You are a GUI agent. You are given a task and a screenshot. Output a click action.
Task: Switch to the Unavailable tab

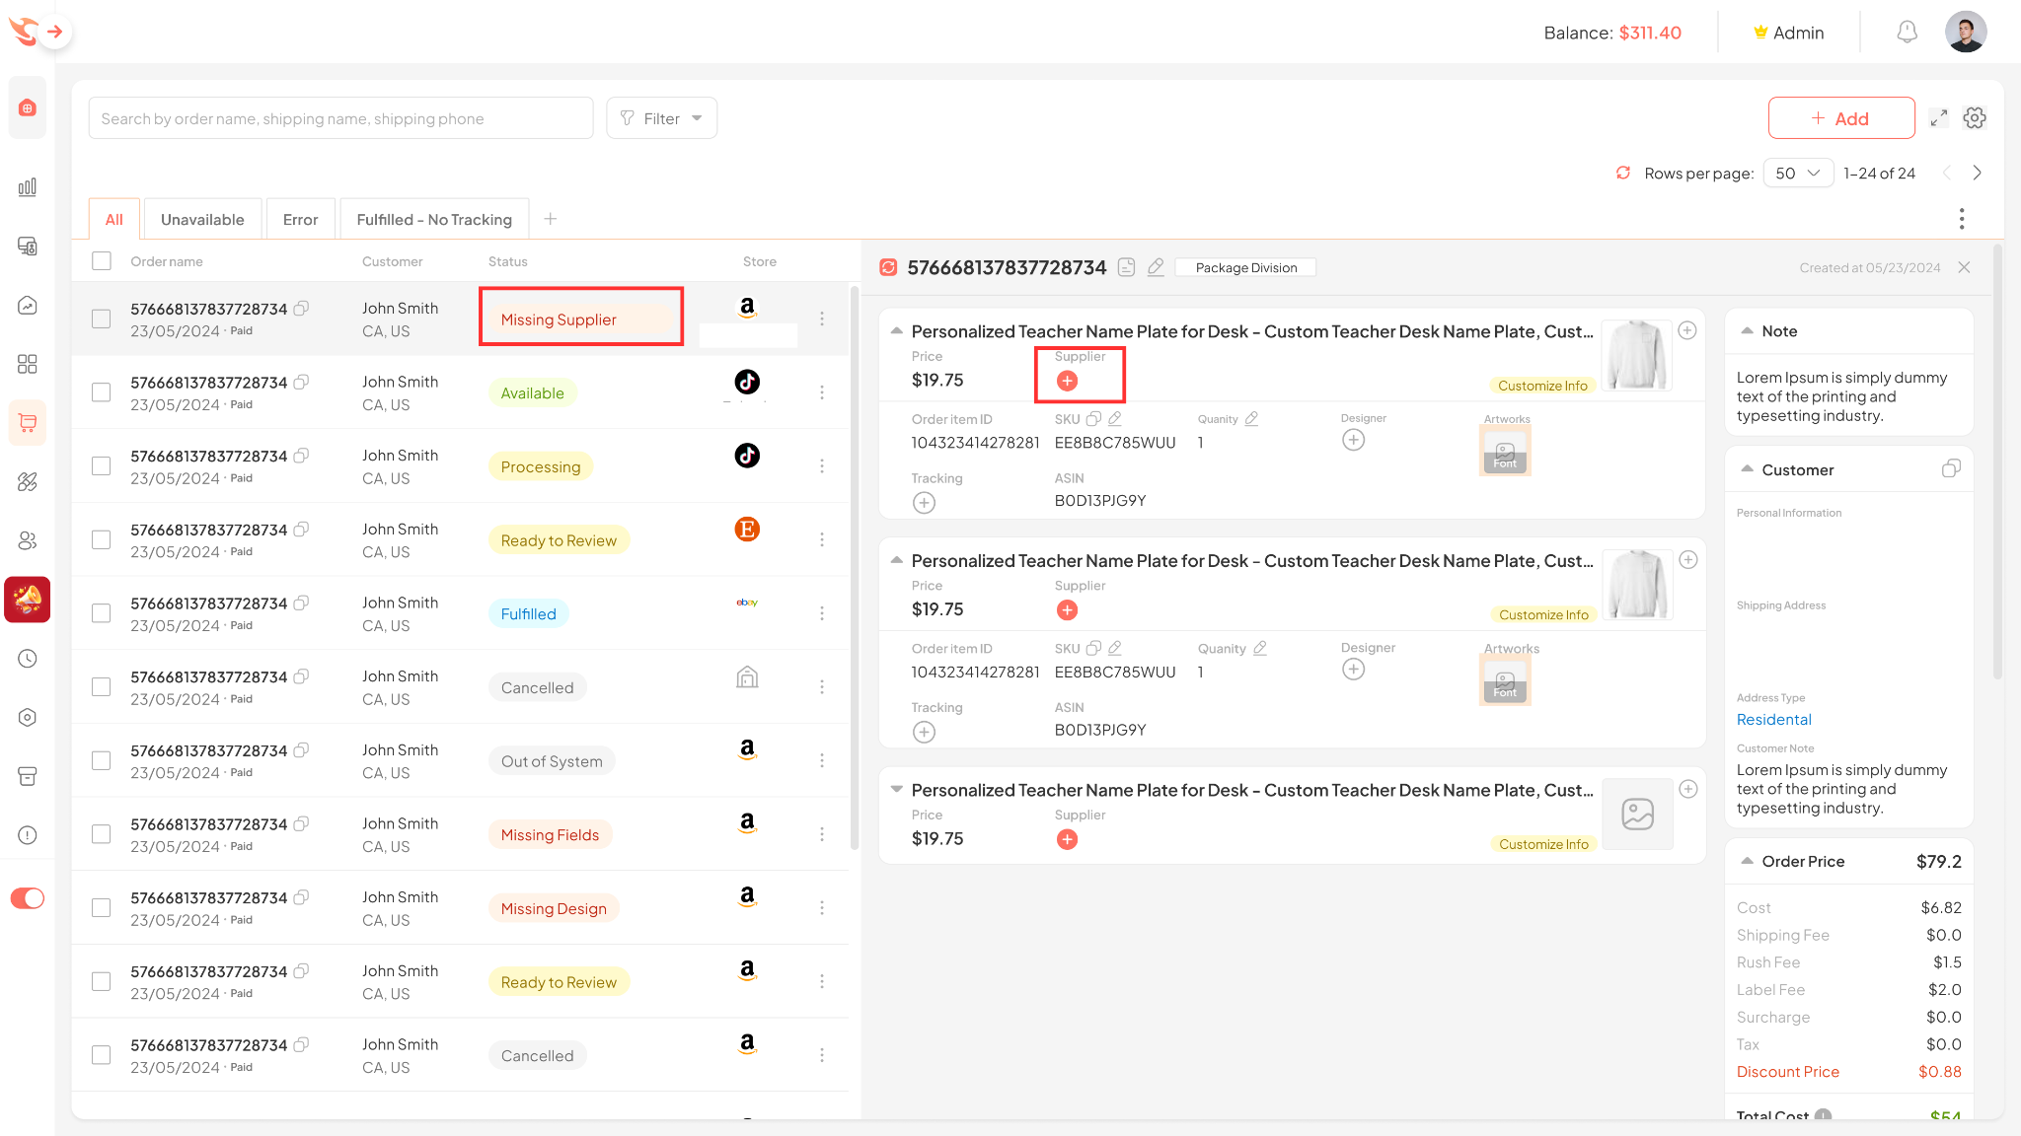pos(202,219)
